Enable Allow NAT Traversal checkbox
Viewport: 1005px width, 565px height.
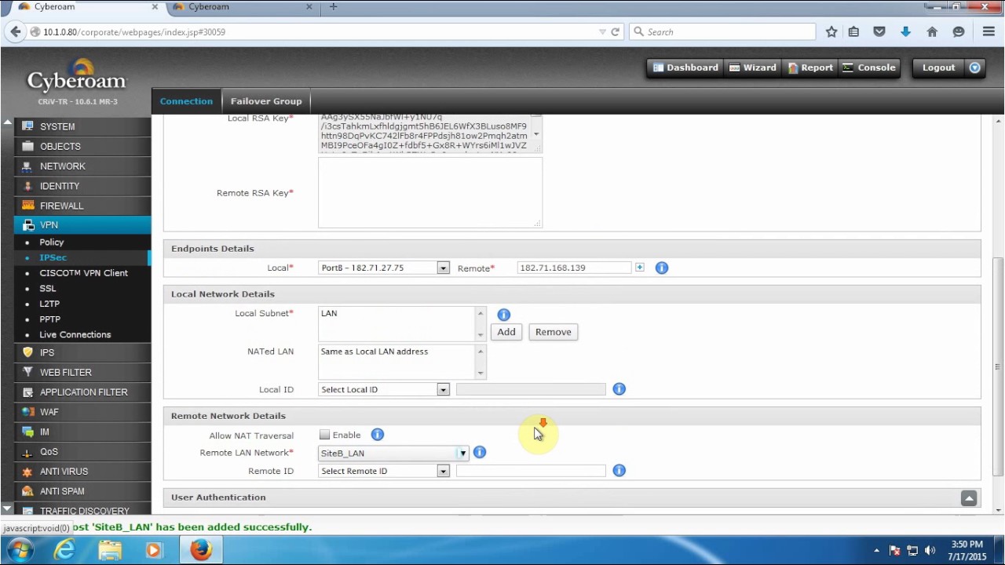(325, 435)
